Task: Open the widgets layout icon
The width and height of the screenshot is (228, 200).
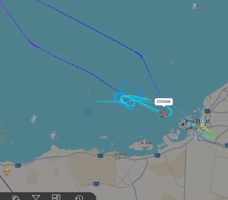Action: (x=56, y=197)
